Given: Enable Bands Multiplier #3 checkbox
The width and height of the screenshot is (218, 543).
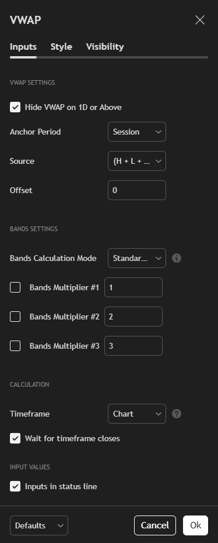Looking at the screenshot, I should coord(15,346).
